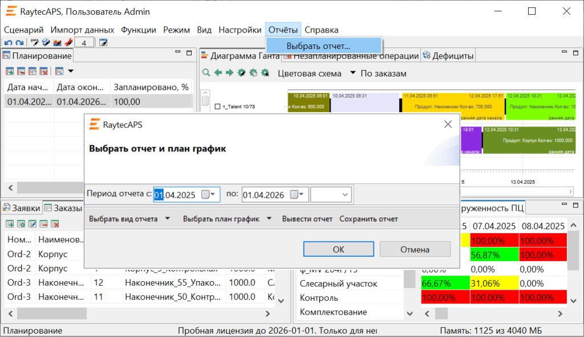Open the Настройки menu
This screenshot has width=584, height=337.
(x=240, y=30)
